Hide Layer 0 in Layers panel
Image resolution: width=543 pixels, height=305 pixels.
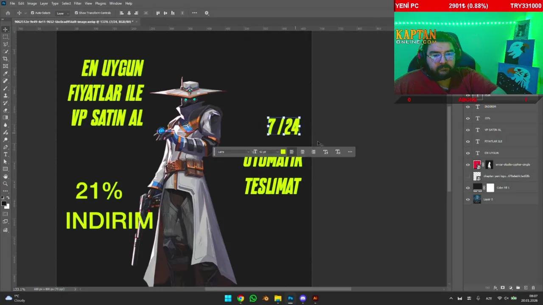coord(468,200)
